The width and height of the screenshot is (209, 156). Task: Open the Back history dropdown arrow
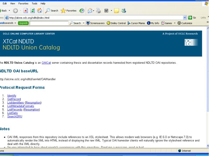click(x=9, y=11)
